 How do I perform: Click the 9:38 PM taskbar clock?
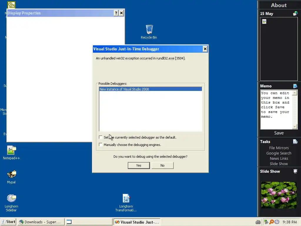[x=290, y=222]
